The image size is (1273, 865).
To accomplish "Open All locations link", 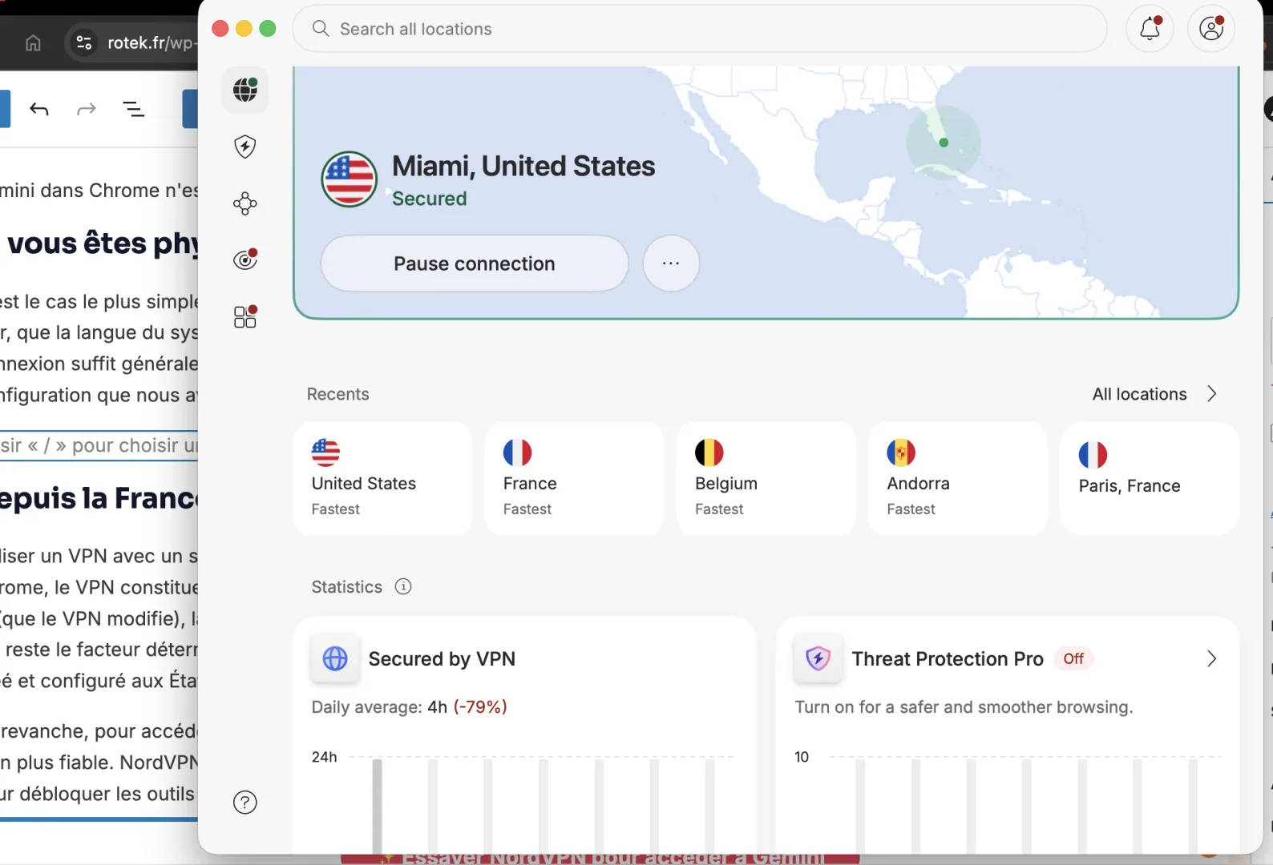I will (x=1139, y=394).
